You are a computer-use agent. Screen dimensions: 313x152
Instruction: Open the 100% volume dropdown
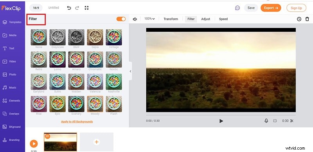point(149,19)
